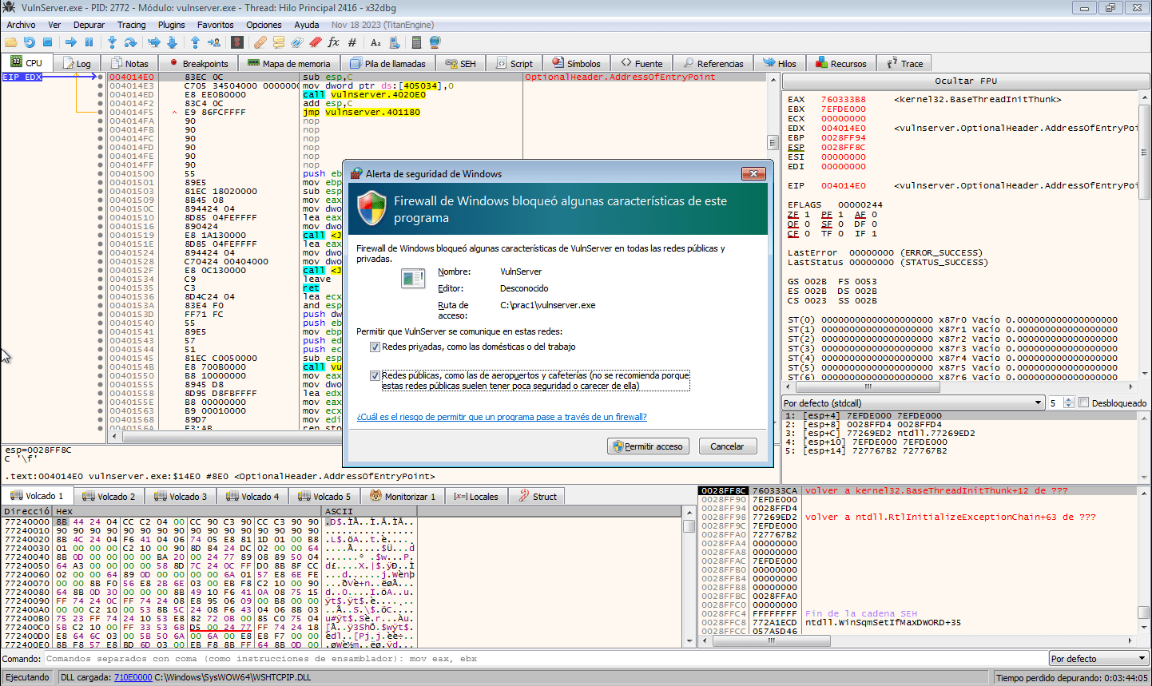The height and width of the screenshot is (686, 1152).
Task: Click the Trace over toolbar icon
Action: 172,42
